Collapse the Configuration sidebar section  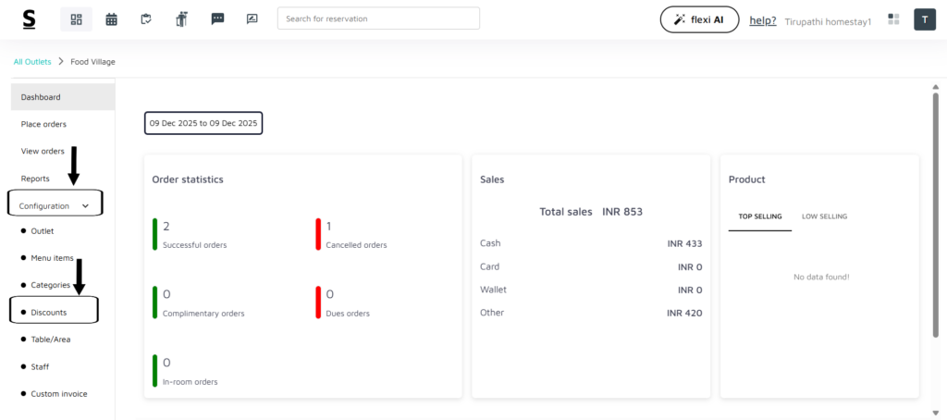click(x=55, y=205)
